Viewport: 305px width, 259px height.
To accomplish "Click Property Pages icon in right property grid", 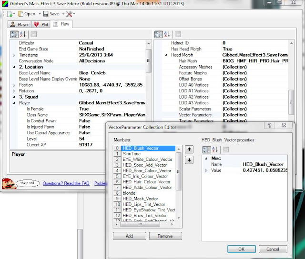I will (x=178, y=34).
